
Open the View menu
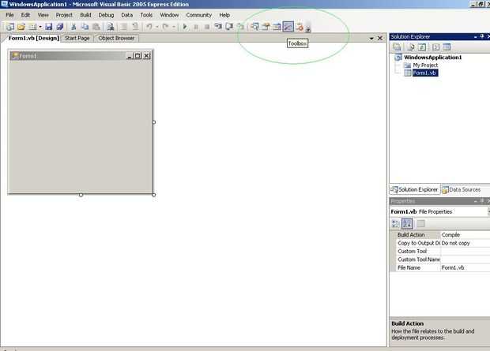[x=43, y=15]
